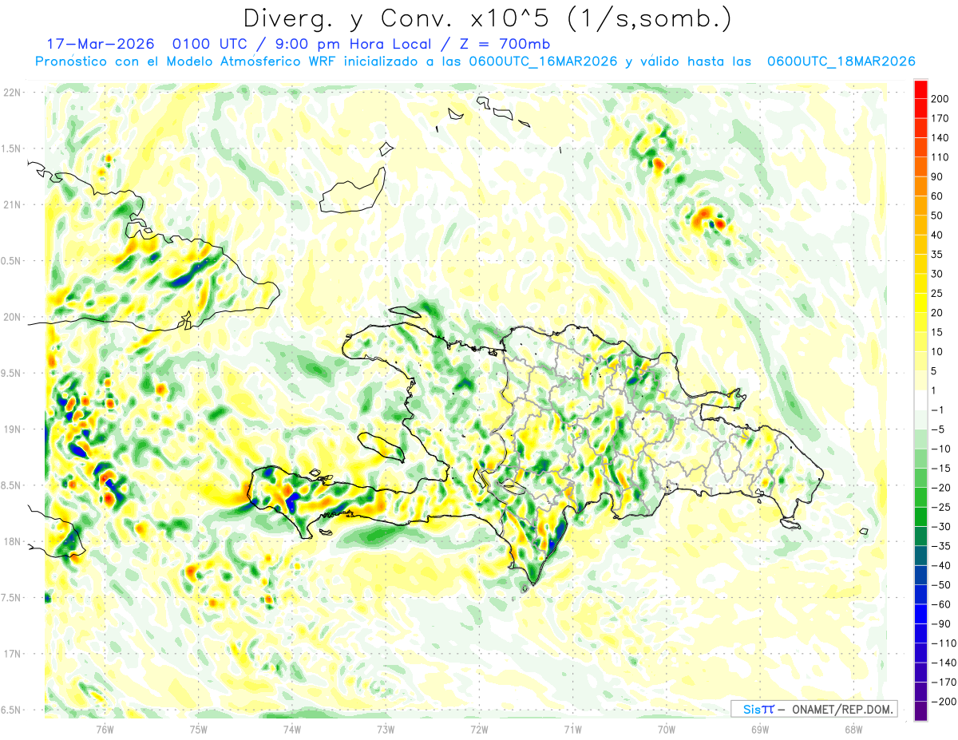Click the '71W' longitude label
The width and height of the screenshot is (958, 740).
(572, 730)
